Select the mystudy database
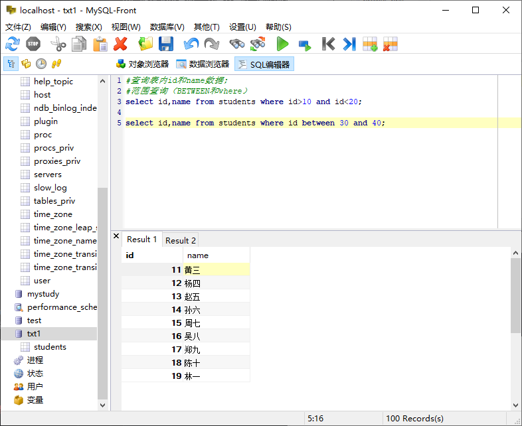This screenshot has height=426, width=522. pos(43,294)
